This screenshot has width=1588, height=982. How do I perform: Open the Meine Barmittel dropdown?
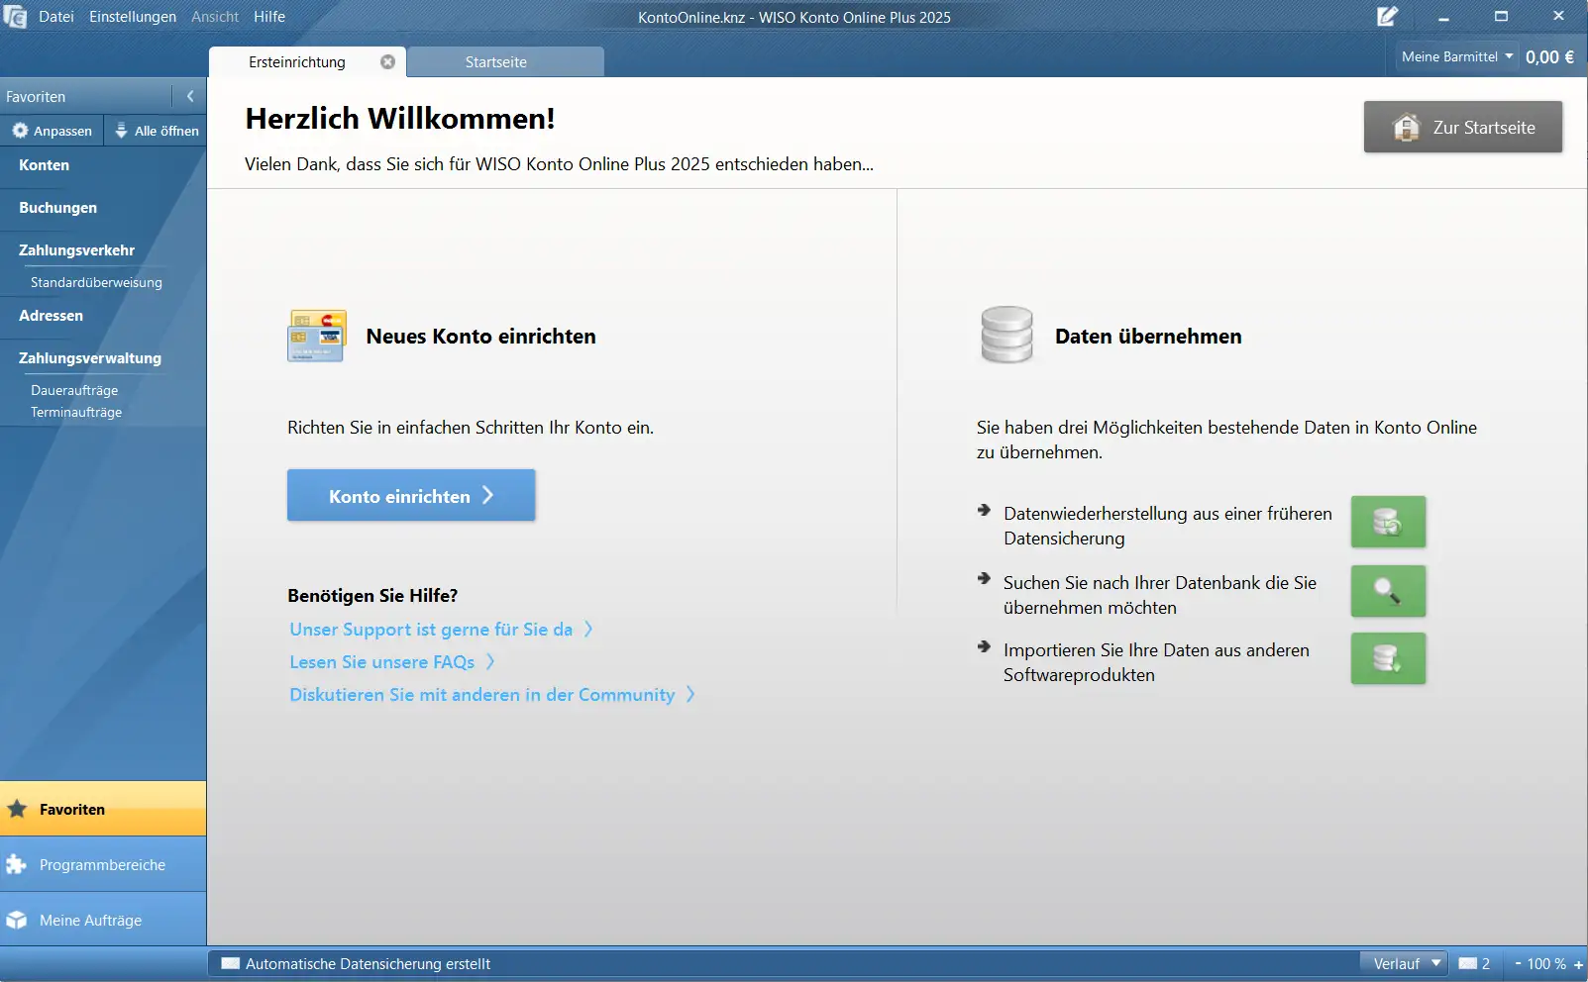(1456, 56)
